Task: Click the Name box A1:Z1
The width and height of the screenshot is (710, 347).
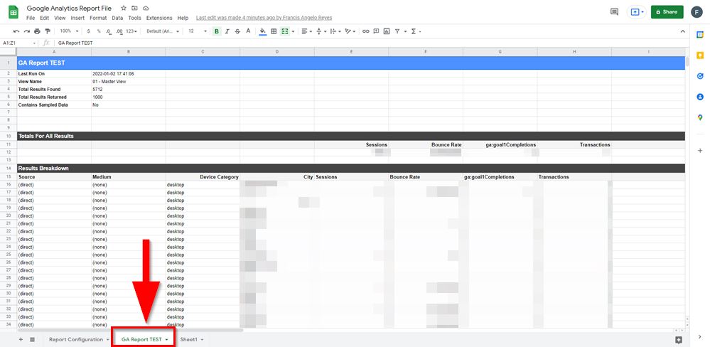Action: click(x=18, y=43)
